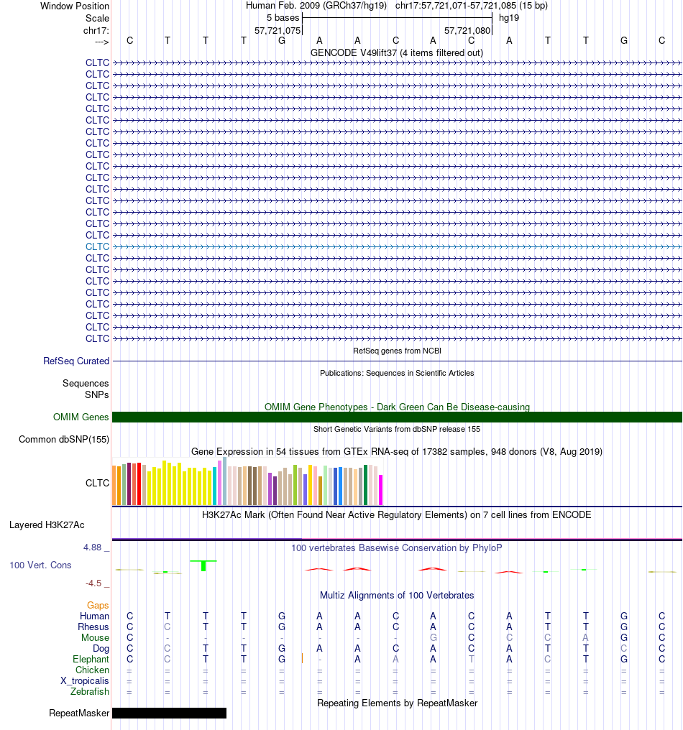Click the magenta last bar in GTEx chart

(x=380, y=490)
